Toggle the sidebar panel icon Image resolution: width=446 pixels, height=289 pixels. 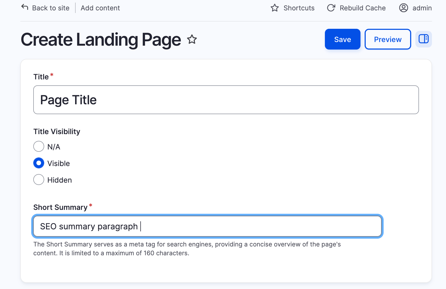coord(423,39)
